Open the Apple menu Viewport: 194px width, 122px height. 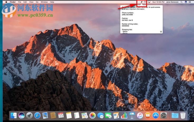(6, 2)
